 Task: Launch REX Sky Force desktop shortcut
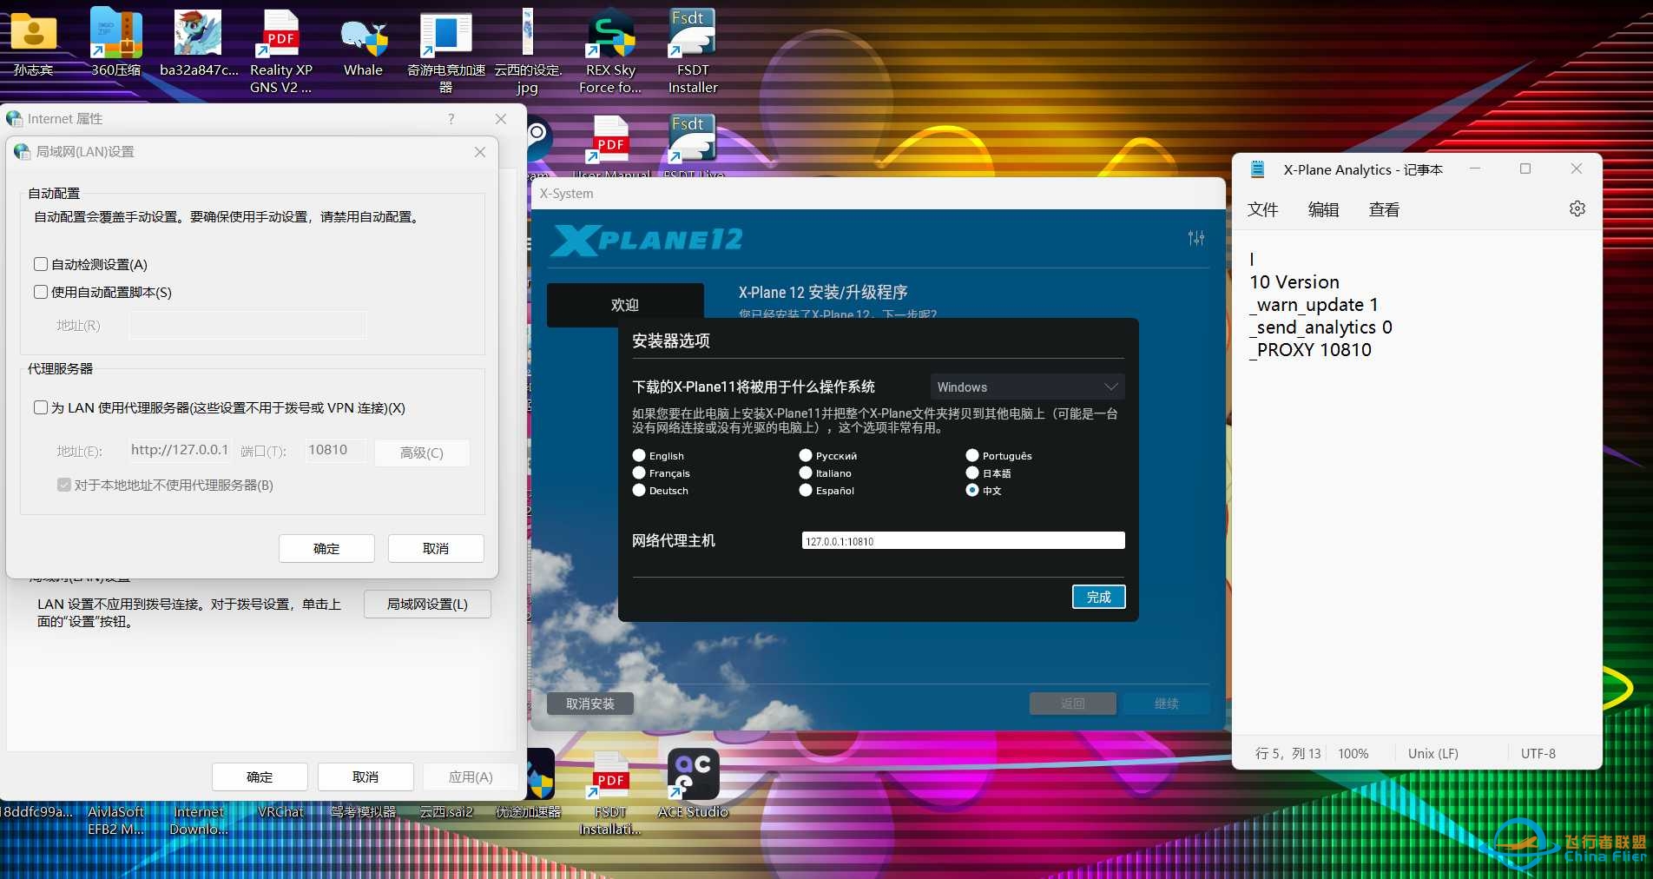coord(610,50)
